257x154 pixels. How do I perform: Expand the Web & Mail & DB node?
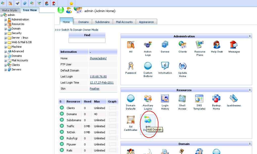click(x=5, y=42)
